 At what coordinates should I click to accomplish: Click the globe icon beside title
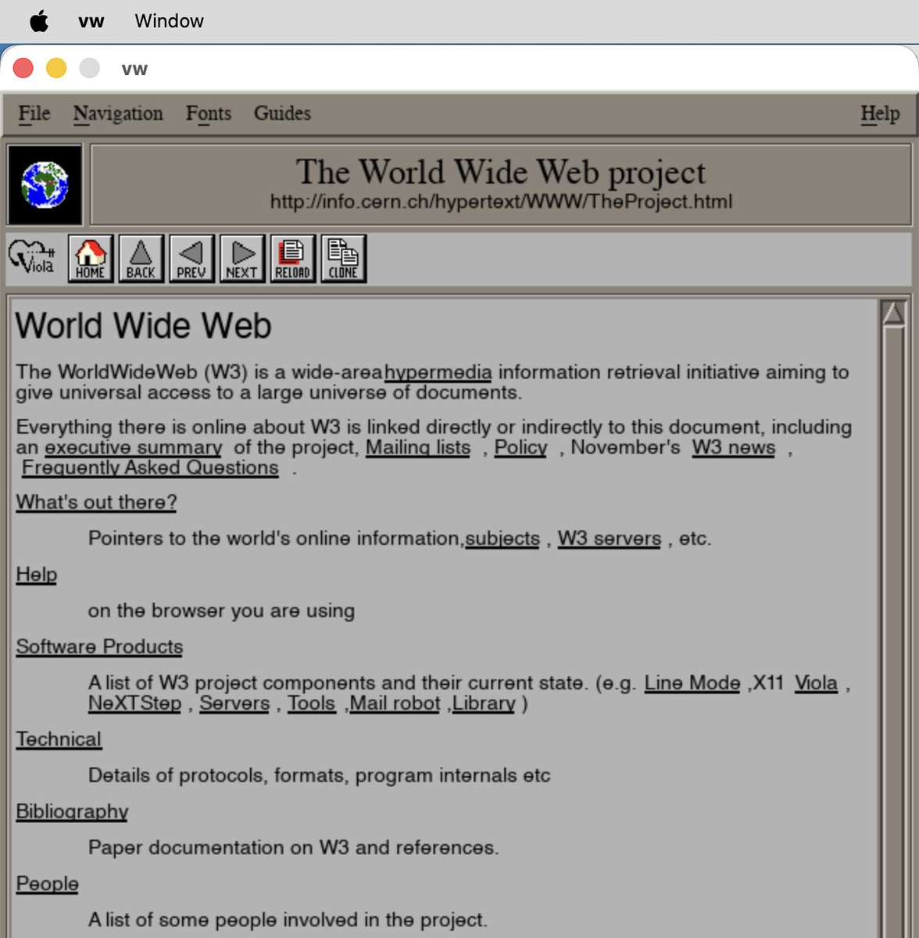45,184
